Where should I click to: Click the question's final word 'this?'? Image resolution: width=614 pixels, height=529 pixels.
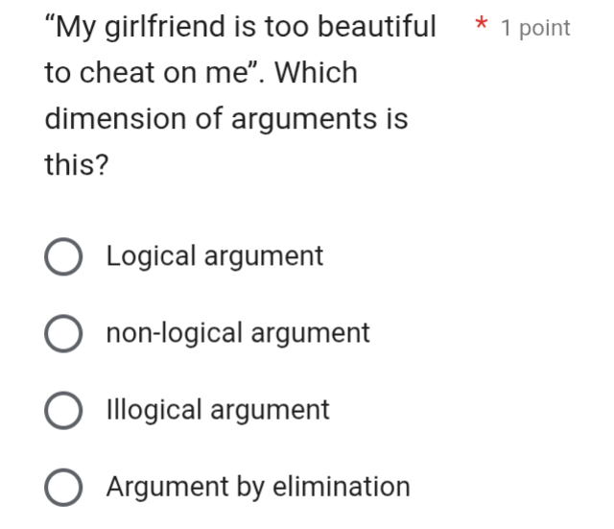click(x=77, y=164)
